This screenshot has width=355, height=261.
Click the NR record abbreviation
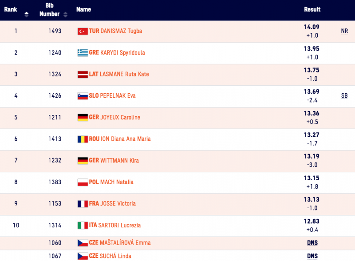(x=344, y=32)
